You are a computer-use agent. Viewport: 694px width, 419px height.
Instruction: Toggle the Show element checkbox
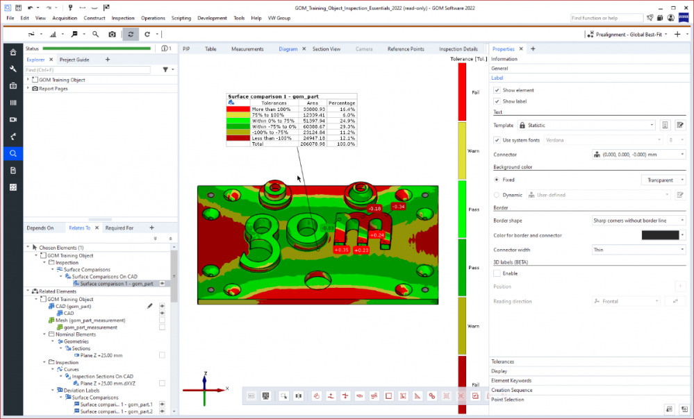[497, 90]
